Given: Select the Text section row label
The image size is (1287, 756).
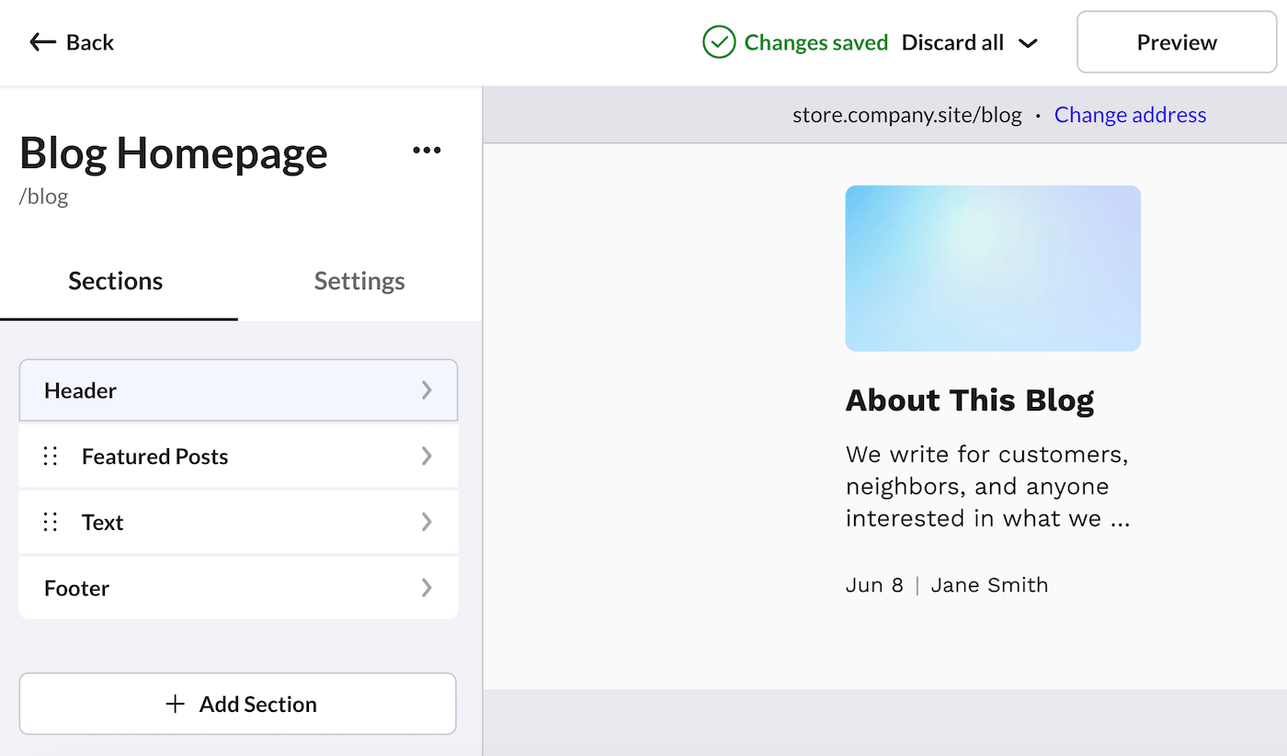Looking at the screenshot, I should pyautogui.click(x=102, y=523).
